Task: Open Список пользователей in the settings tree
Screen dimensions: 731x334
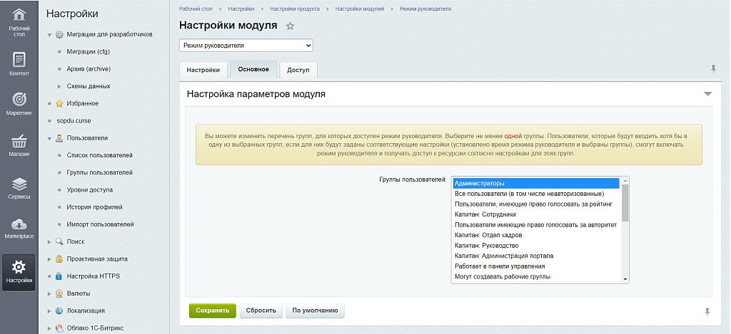Action: pos(99,155)
